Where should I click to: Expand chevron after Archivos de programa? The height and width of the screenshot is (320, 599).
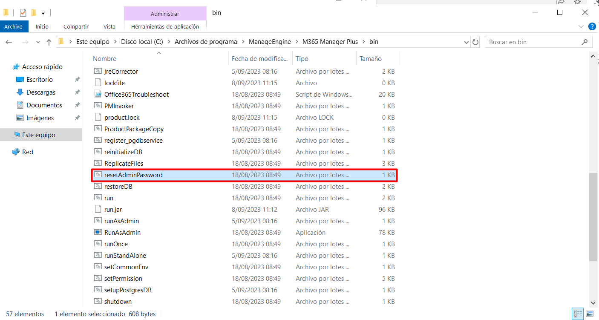[x=243, y=42]
